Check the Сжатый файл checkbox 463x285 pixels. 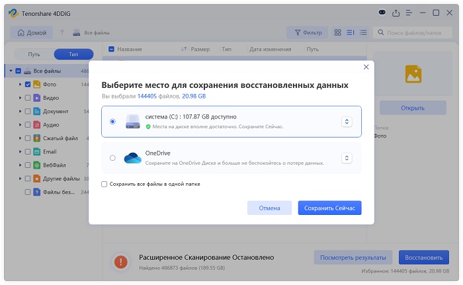point(28,138)
